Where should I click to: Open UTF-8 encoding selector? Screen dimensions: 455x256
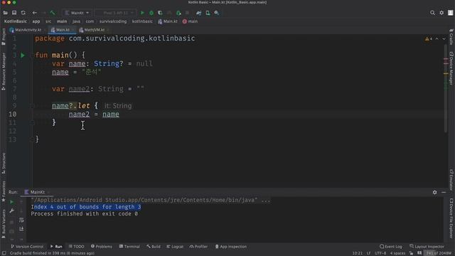pos(380,253)
